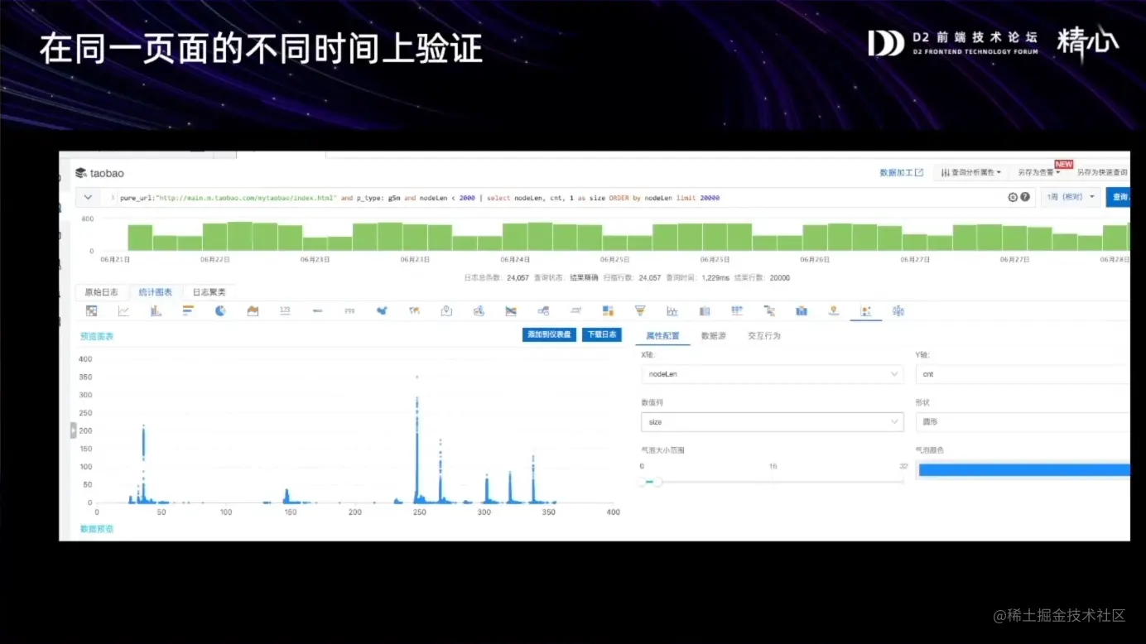This screenshot has height=644, width=1146.
Task: Open the 数据源 tab
Action: [x=713, y=336]
